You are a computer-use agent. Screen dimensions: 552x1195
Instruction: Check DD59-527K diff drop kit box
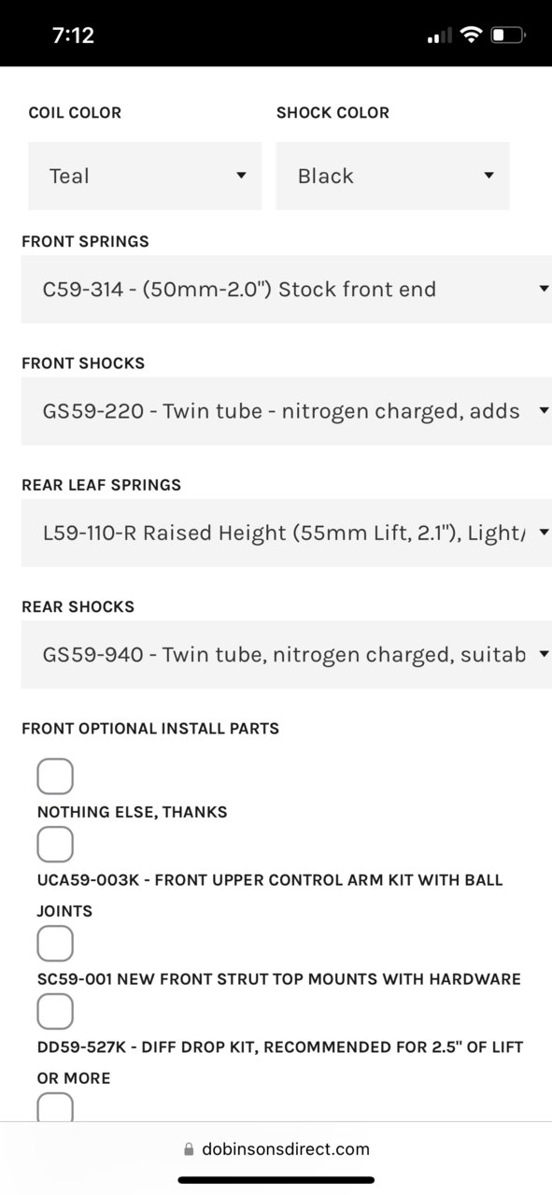click(x=55, y=1012)
